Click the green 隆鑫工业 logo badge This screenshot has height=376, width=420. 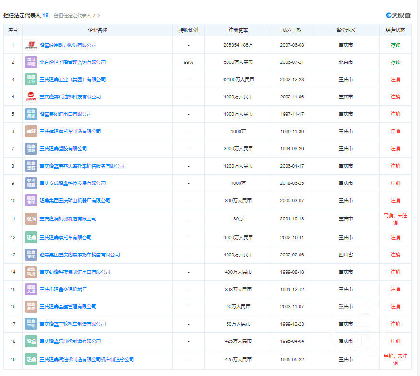pyautogui.click(x=31, y=79)
